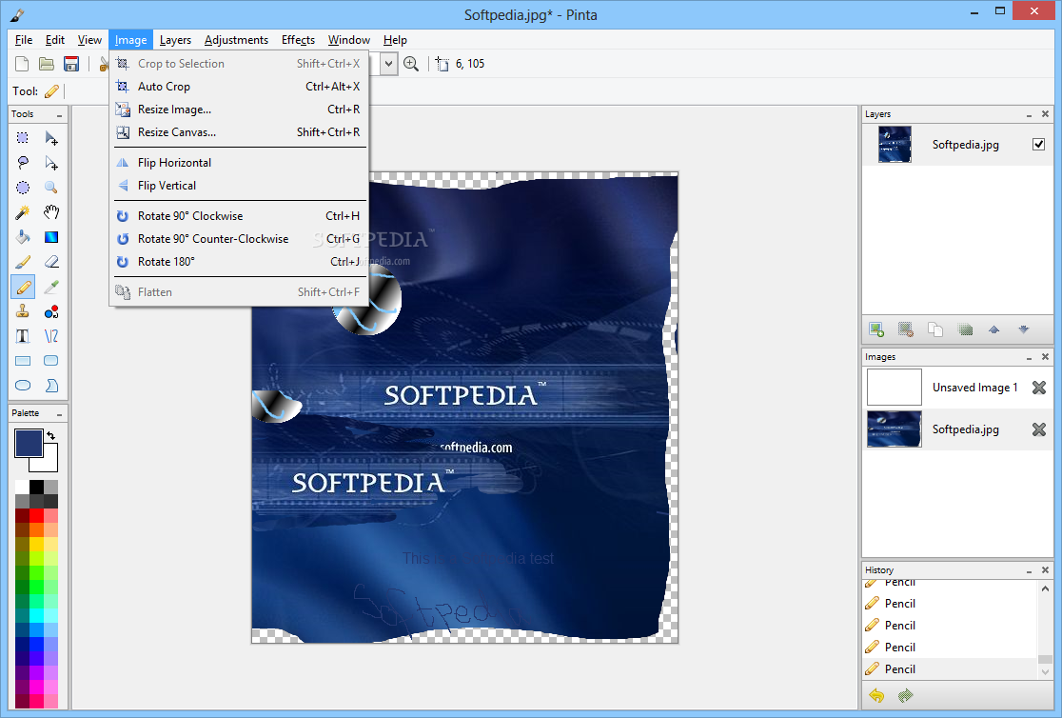Viewport: 1062px width, 718px height.
Task: Choose Rotate 180°
Action: (239, 262)
